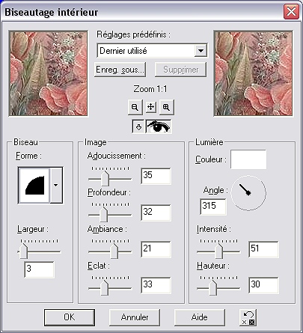303x333 pixels.
Task: Open help with the Aide button
Action: tap(200, 317)
